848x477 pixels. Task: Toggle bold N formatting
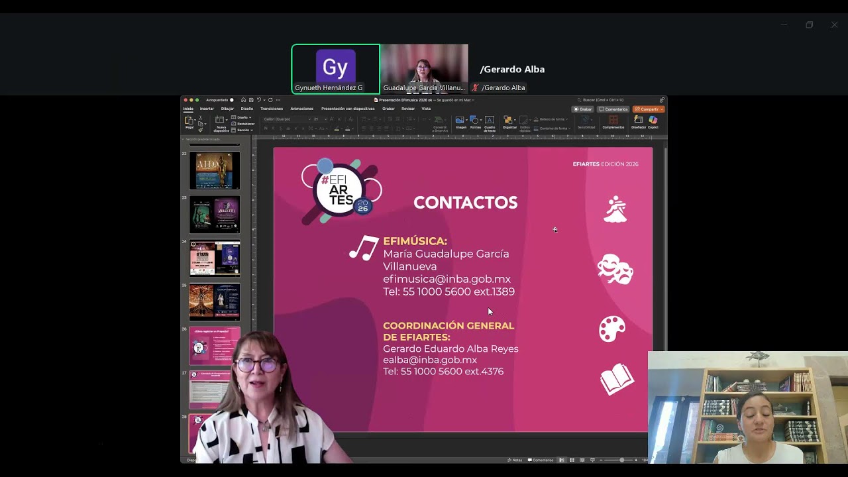point(266,129)
